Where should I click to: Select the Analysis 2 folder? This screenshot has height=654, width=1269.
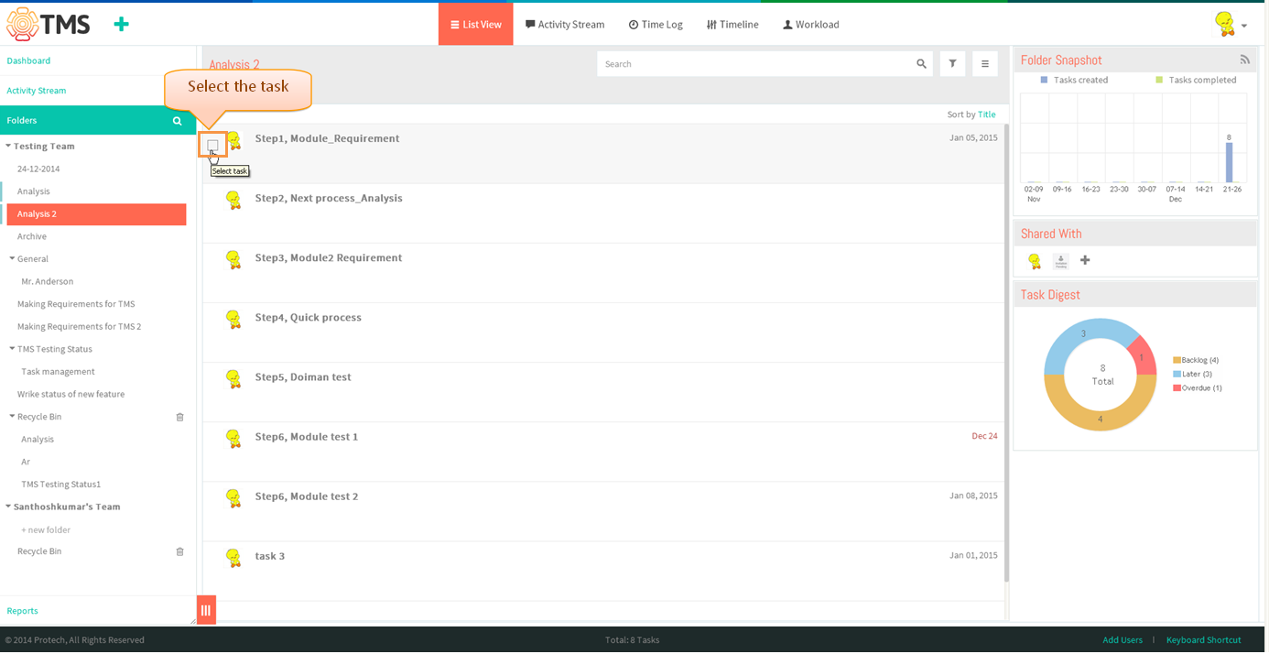[96, 214]
